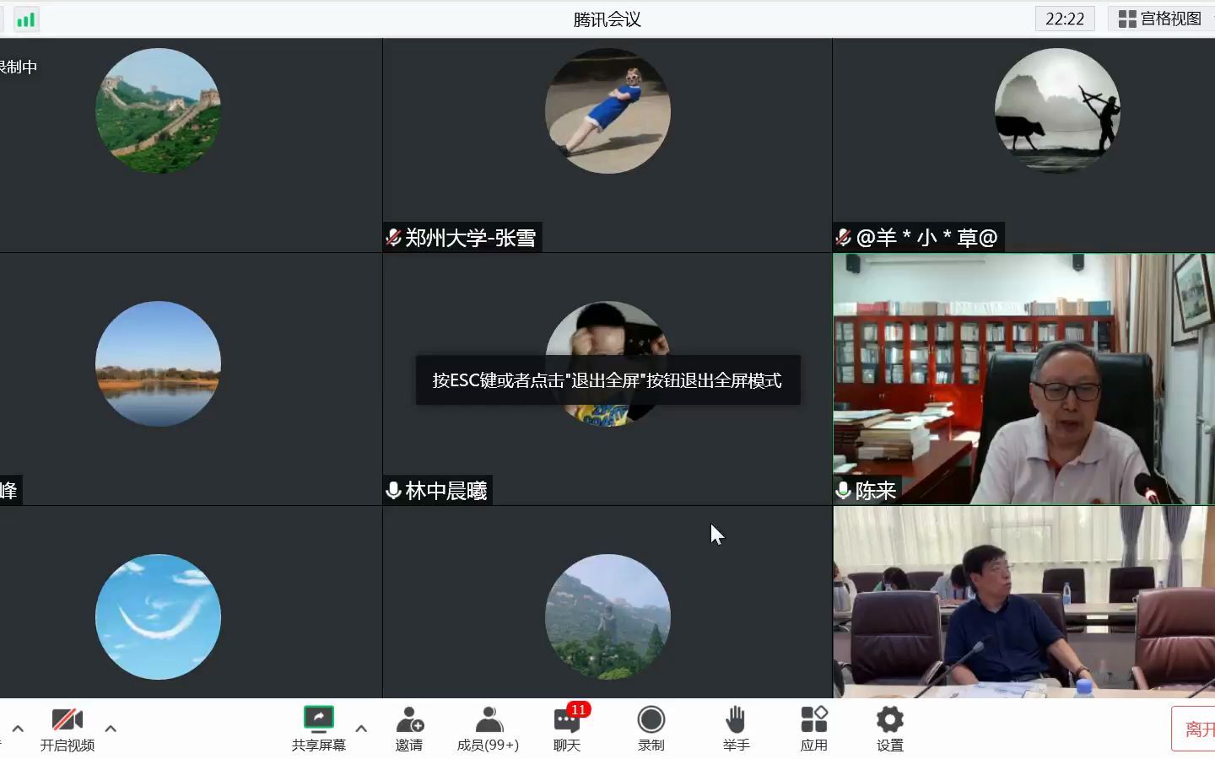Select smiley sky avatar tile
The height and width of the screenshot is (759, 1215).
click(x=159, y=616)
